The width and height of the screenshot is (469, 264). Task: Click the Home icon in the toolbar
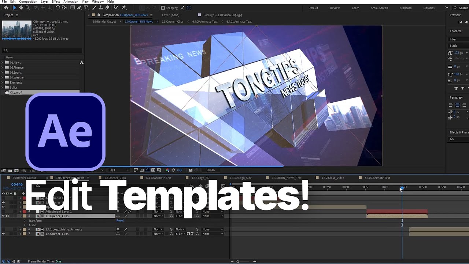coord(6,8)
